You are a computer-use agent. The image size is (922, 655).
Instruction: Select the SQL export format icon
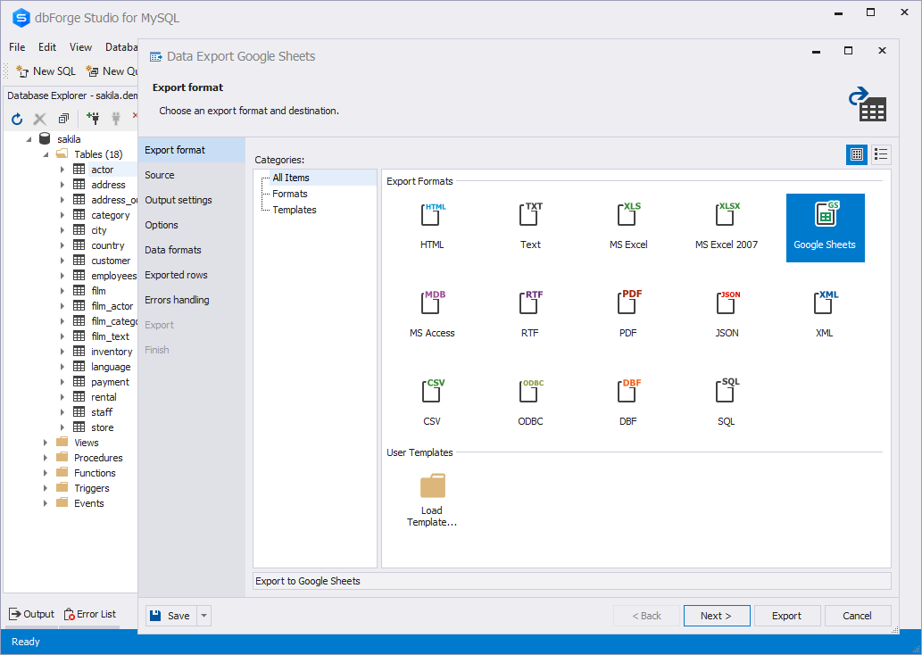727,393
